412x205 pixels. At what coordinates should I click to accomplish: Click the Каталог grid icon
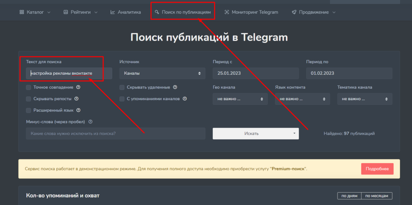pyautogui.click(x=22, y=12)
